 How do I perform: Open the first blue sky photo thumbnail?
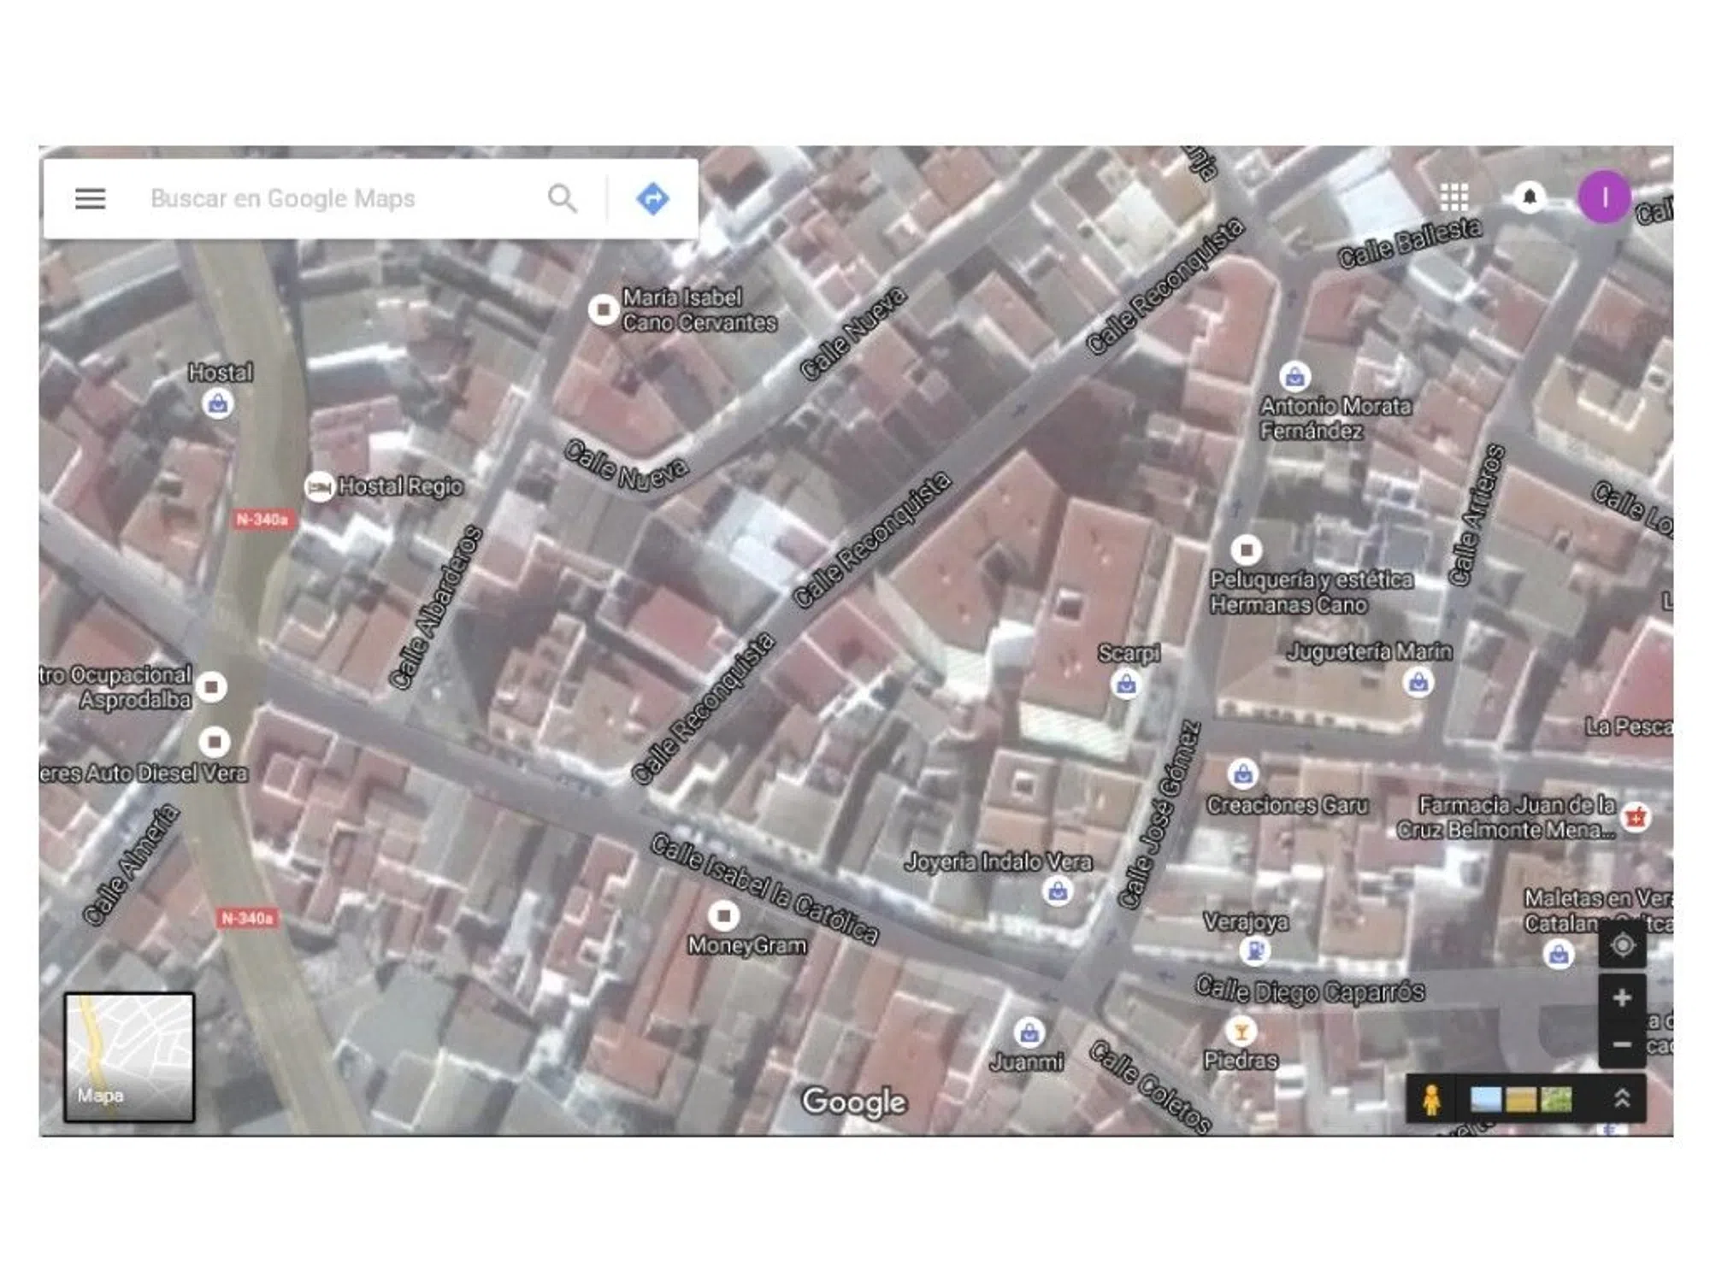pos(1485,1099)
